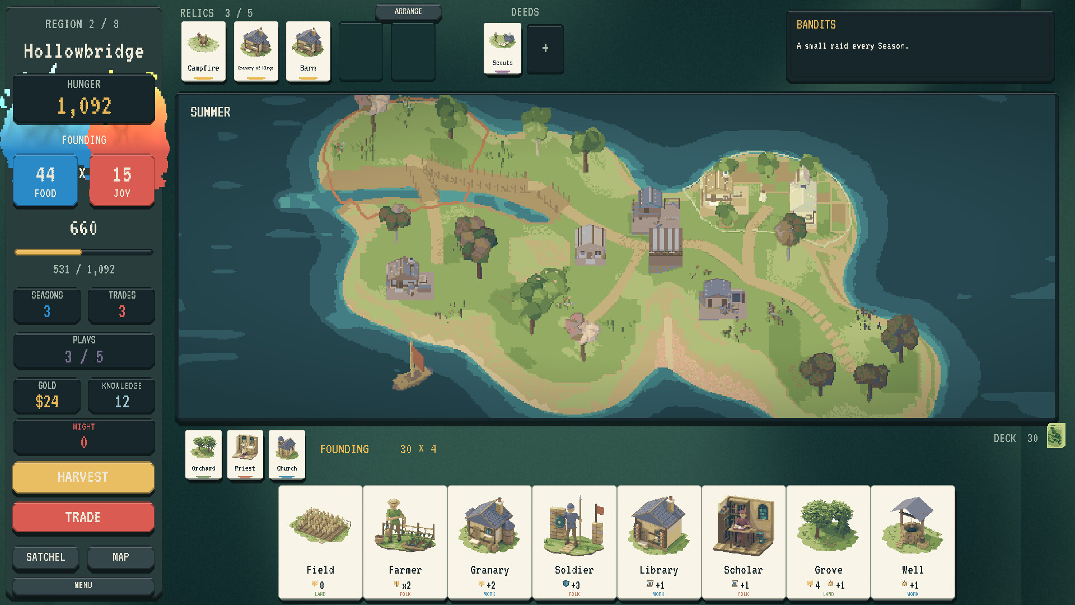Click the Harvest button
This screenshot has width=1075, height=605.
click(83, 477)
